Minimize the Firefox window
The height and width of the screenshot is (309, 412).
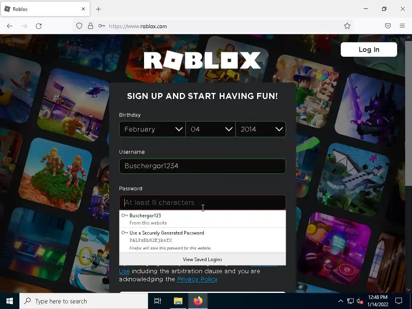365,9
